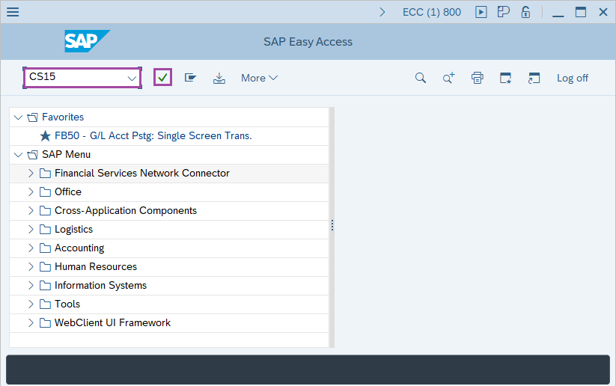
Task: Click the Find Next magnifier-plus icon
Action: coord(448,78)
